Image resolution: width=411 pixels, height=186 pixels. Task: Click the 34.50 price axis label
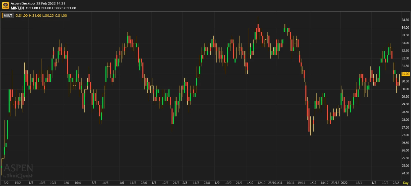405,20
